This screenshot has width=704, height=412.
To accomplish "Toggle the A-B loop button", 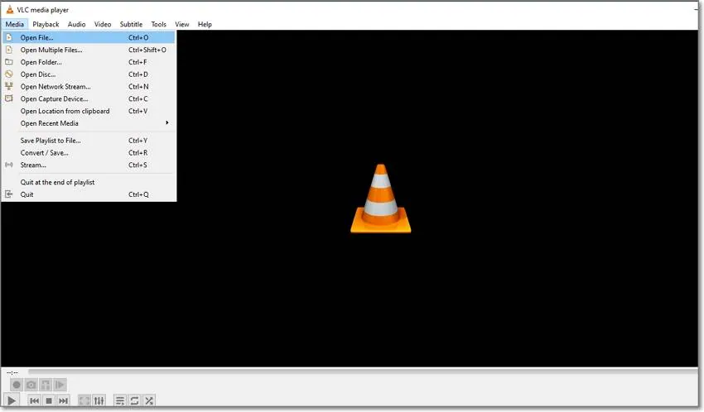I will point(46,385).
